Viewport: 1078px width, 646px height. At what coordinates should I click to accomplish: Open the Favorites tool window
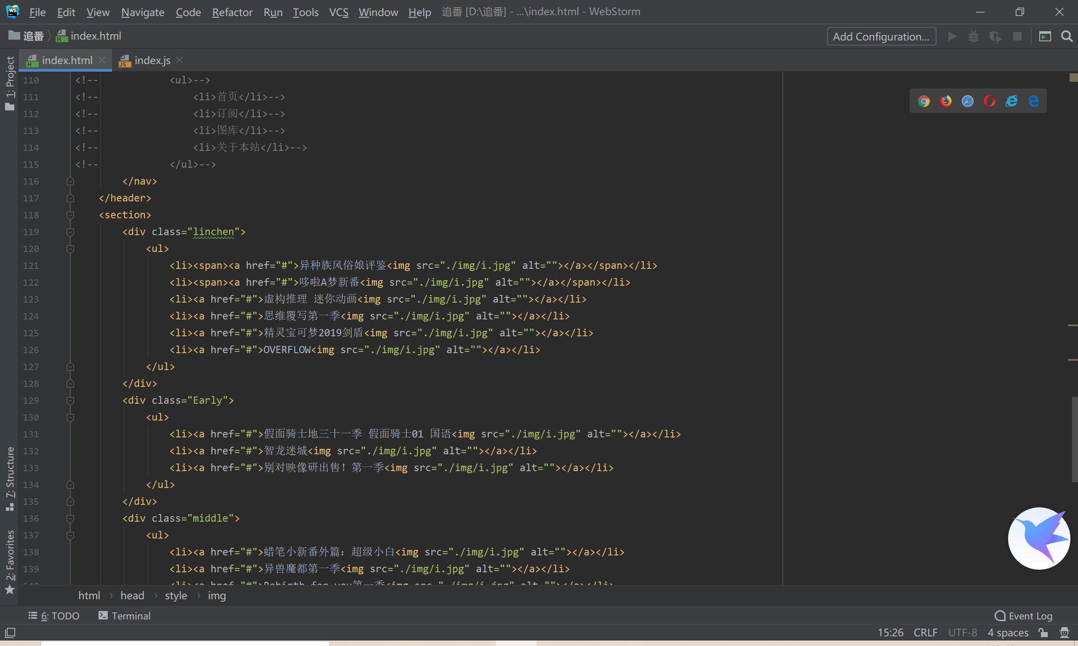click(x=10, y=562)
